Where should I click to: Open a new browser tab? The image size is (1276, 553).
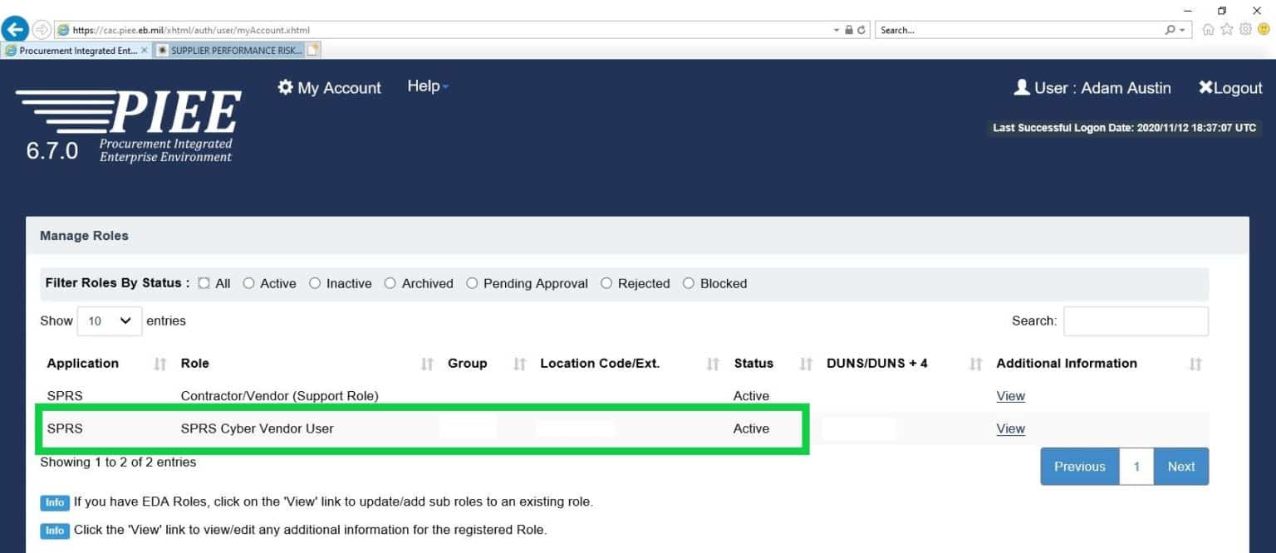pyautogui.click(x=313, y=50)
